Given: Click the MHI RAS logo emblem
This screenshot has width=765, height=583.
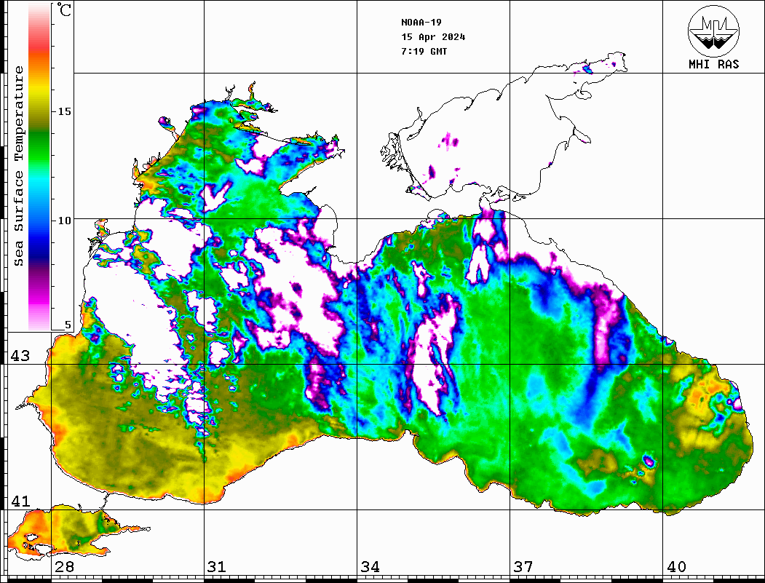Looking at the screenshot, I should point(713,31).
